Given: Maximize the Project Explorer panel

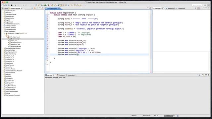Looking at the screenshot, I should coord(42,8).
